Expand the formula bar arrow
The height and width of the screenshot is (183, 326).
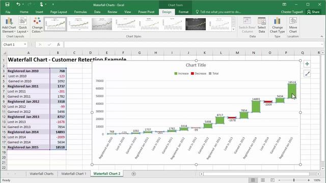point(322,44)
